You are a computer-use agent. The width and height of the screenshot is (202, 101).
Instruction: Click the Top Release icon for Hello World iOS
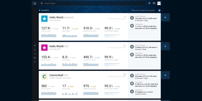point(132,55)
